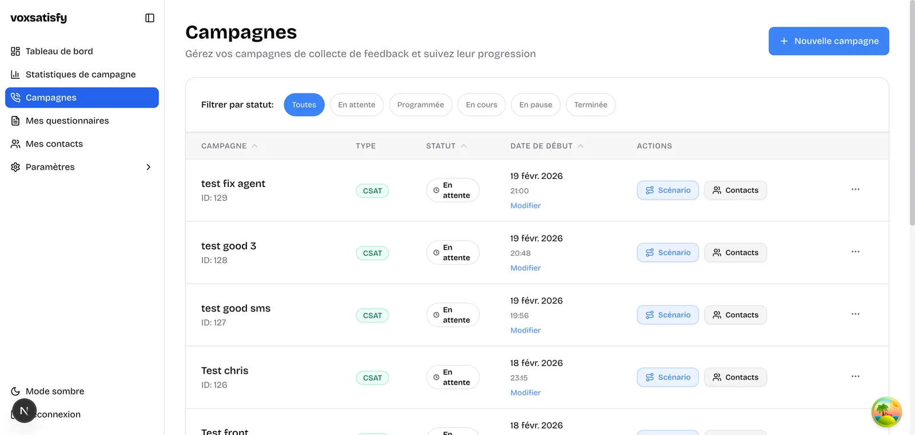Open more options for test fix agent
Image resolution: width=915 pixels, height=435 pixels.
coord(856,189)
